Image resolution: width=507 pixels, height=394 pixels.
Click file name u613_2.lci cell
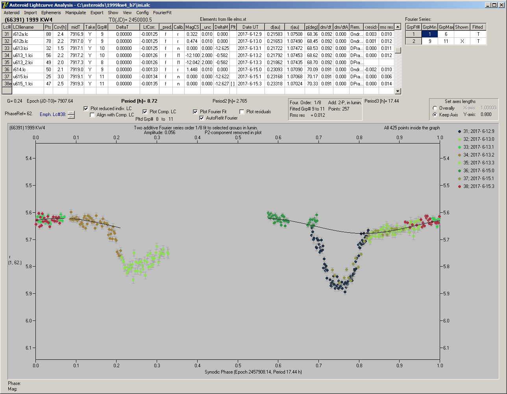tap(28, 63)
